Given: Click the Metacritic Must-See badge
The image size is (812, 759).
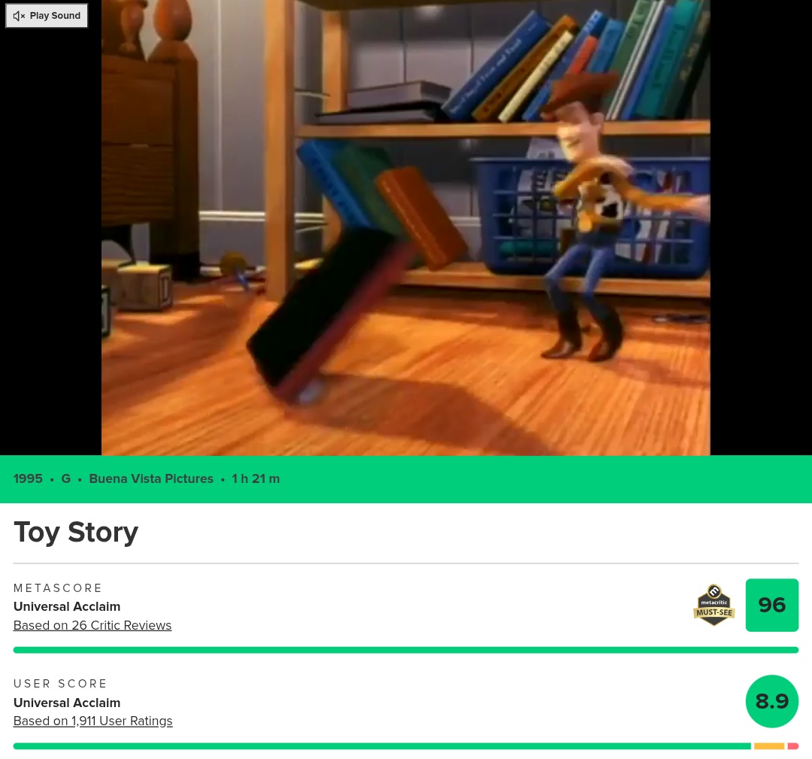Looking at the screenshot, I should tap(714, 605).
